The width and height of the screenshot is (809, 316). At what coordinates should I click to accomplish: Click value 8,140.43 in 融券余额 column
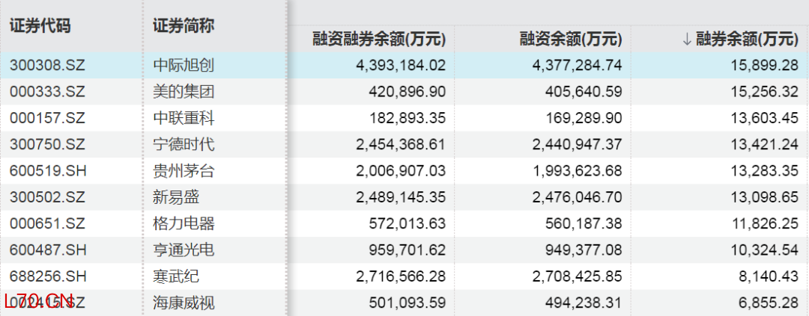(767, 276)
